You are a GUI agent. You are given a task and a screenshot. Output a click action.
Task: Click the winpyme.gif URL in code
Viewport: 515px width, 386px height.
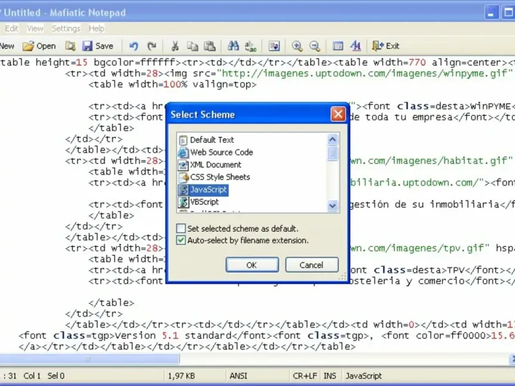pyautogui.click(x=364, y=73)
